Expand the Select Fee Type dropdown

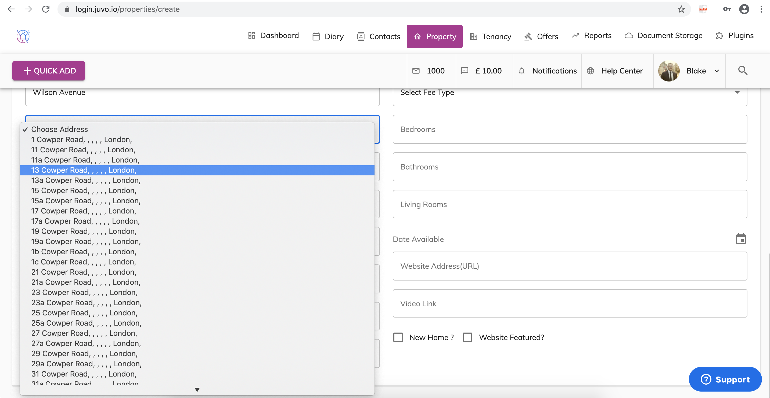pos(737,93)
